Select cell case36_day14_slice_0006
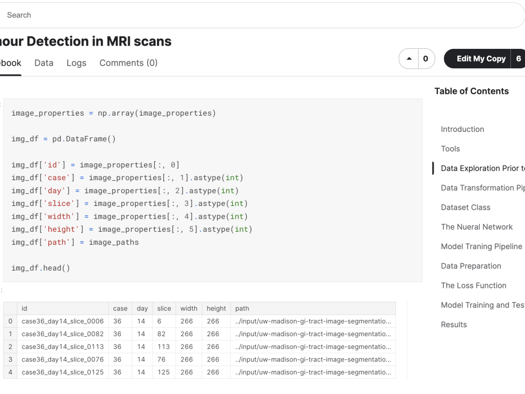The width and height of the screenshot is (525, 394). point(62,322)
